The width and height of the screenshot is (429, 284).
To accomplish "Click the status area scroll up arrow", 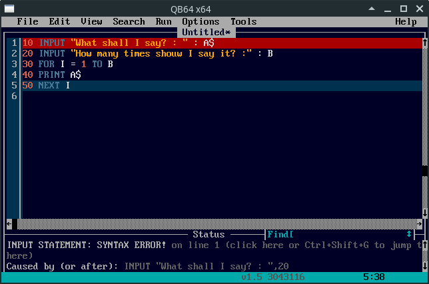I will click(425, 245).
